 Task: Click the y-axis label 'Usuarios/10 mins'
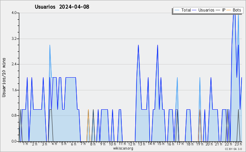coord(4,78)
